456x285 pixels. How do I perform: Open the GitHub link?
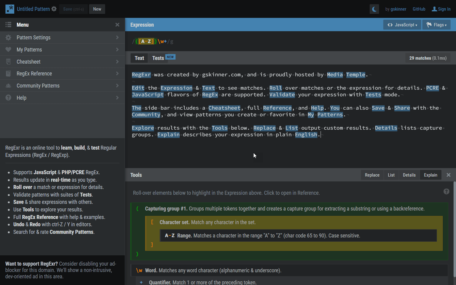[x=419, y=9]
